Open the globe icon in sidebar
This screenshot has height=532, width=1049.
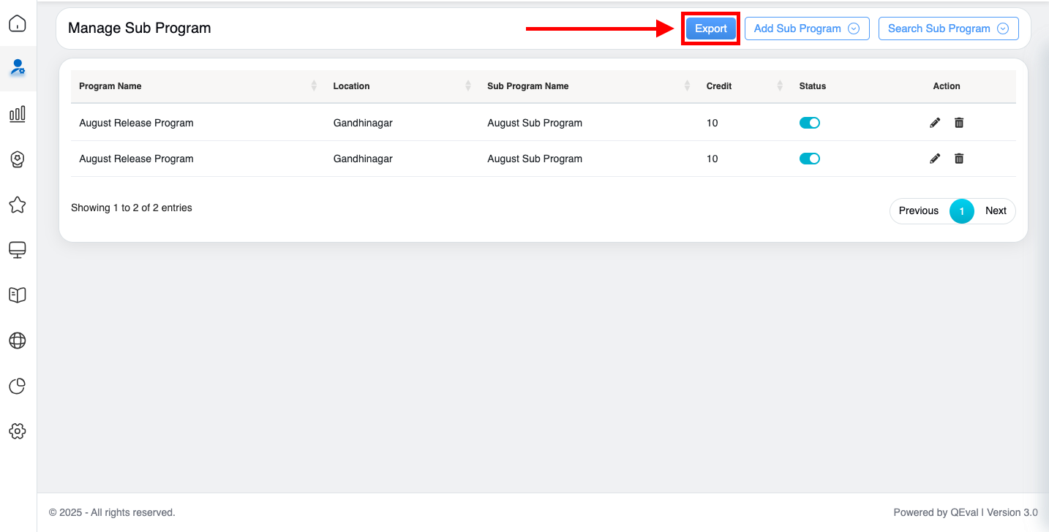point(18,341)
